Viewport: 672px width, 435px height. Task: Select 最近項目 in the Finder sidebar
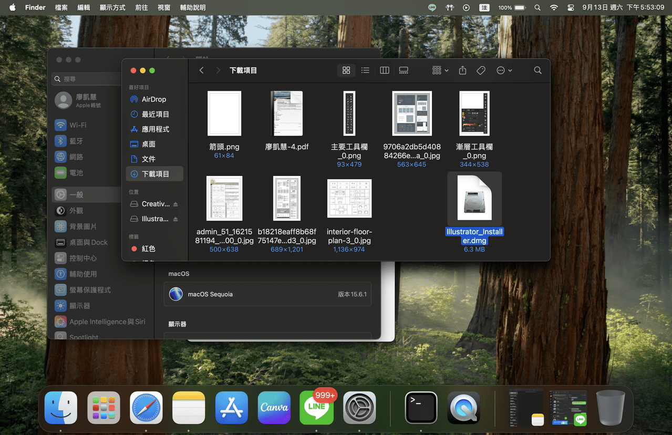click(154, 114)
